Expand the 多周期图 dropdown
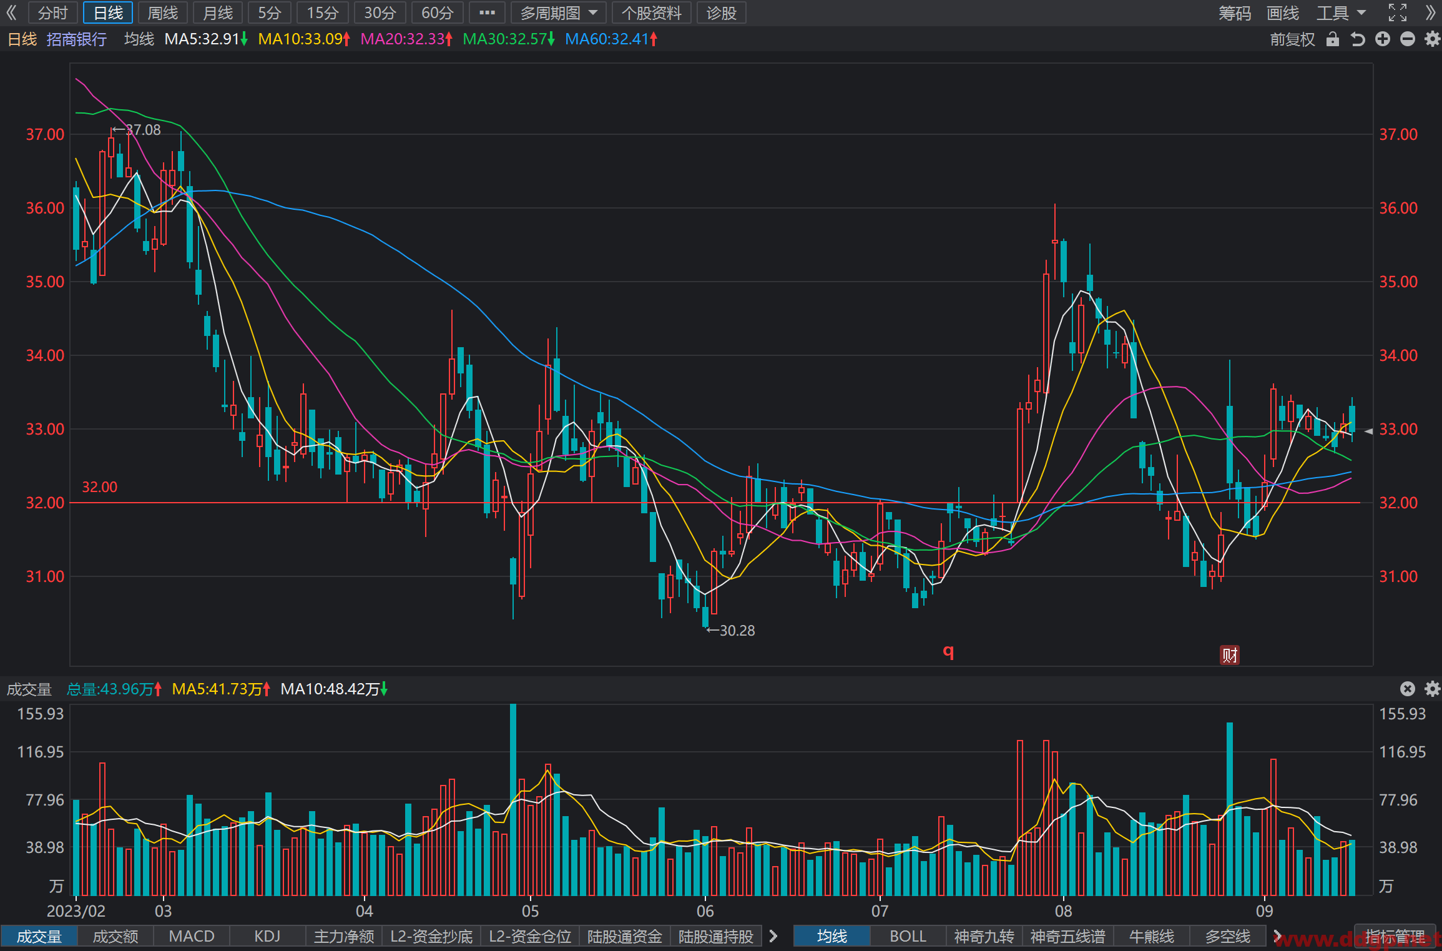 click(559, 12)
